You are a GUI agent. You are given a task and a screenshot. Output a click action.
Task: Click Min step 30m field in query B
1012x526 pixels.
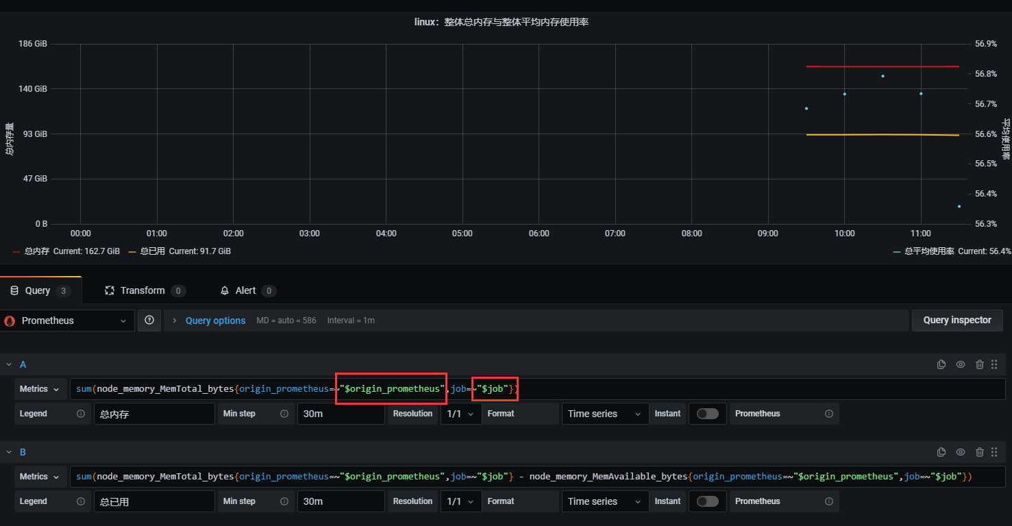tap(341, 501)
